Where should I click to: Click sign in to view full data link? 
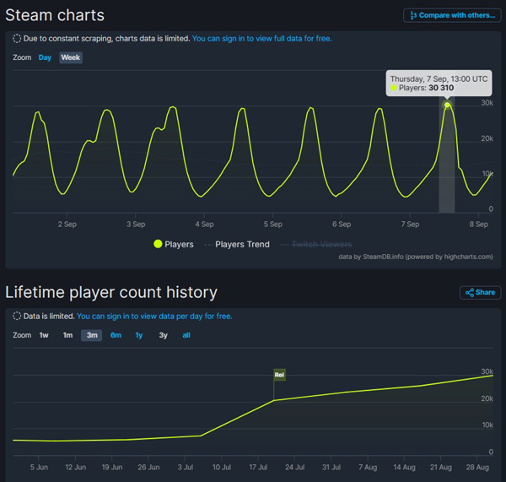[x=264, y=39]
